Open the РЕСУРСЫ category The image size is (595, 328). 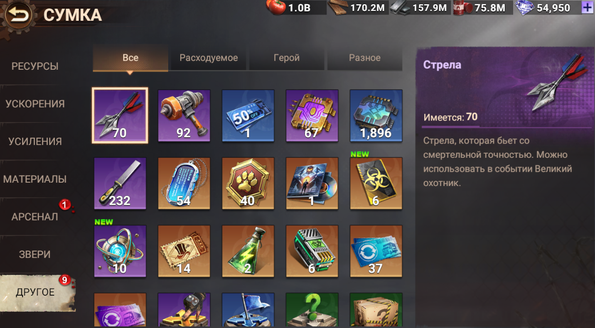point(35,66)
